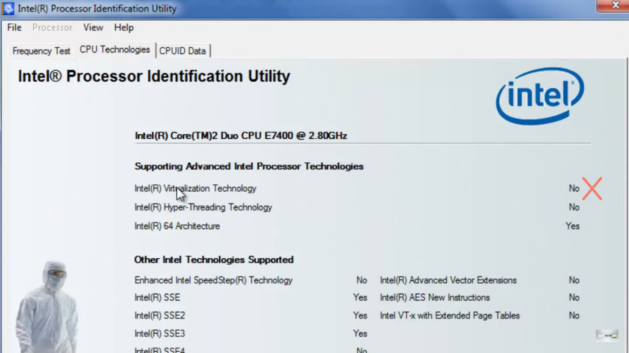The image size is (629, 353).
Task: Click the app icon in the title bar
Action: point(8,8)
